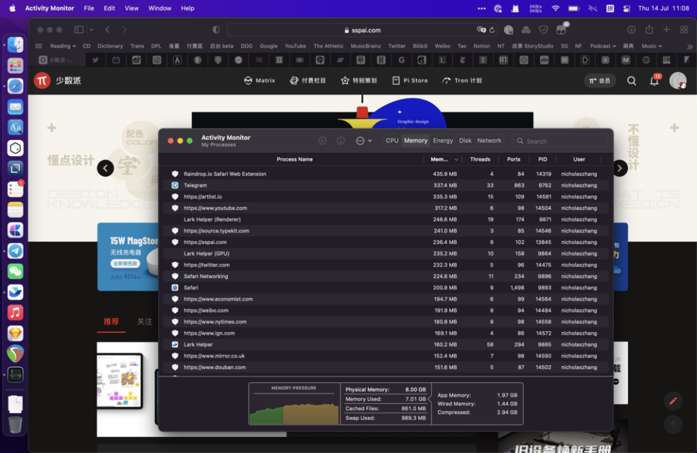Viewport: 697px width, 453px height.
Task: Reload the page in Safari
Action: pos(492,30)
